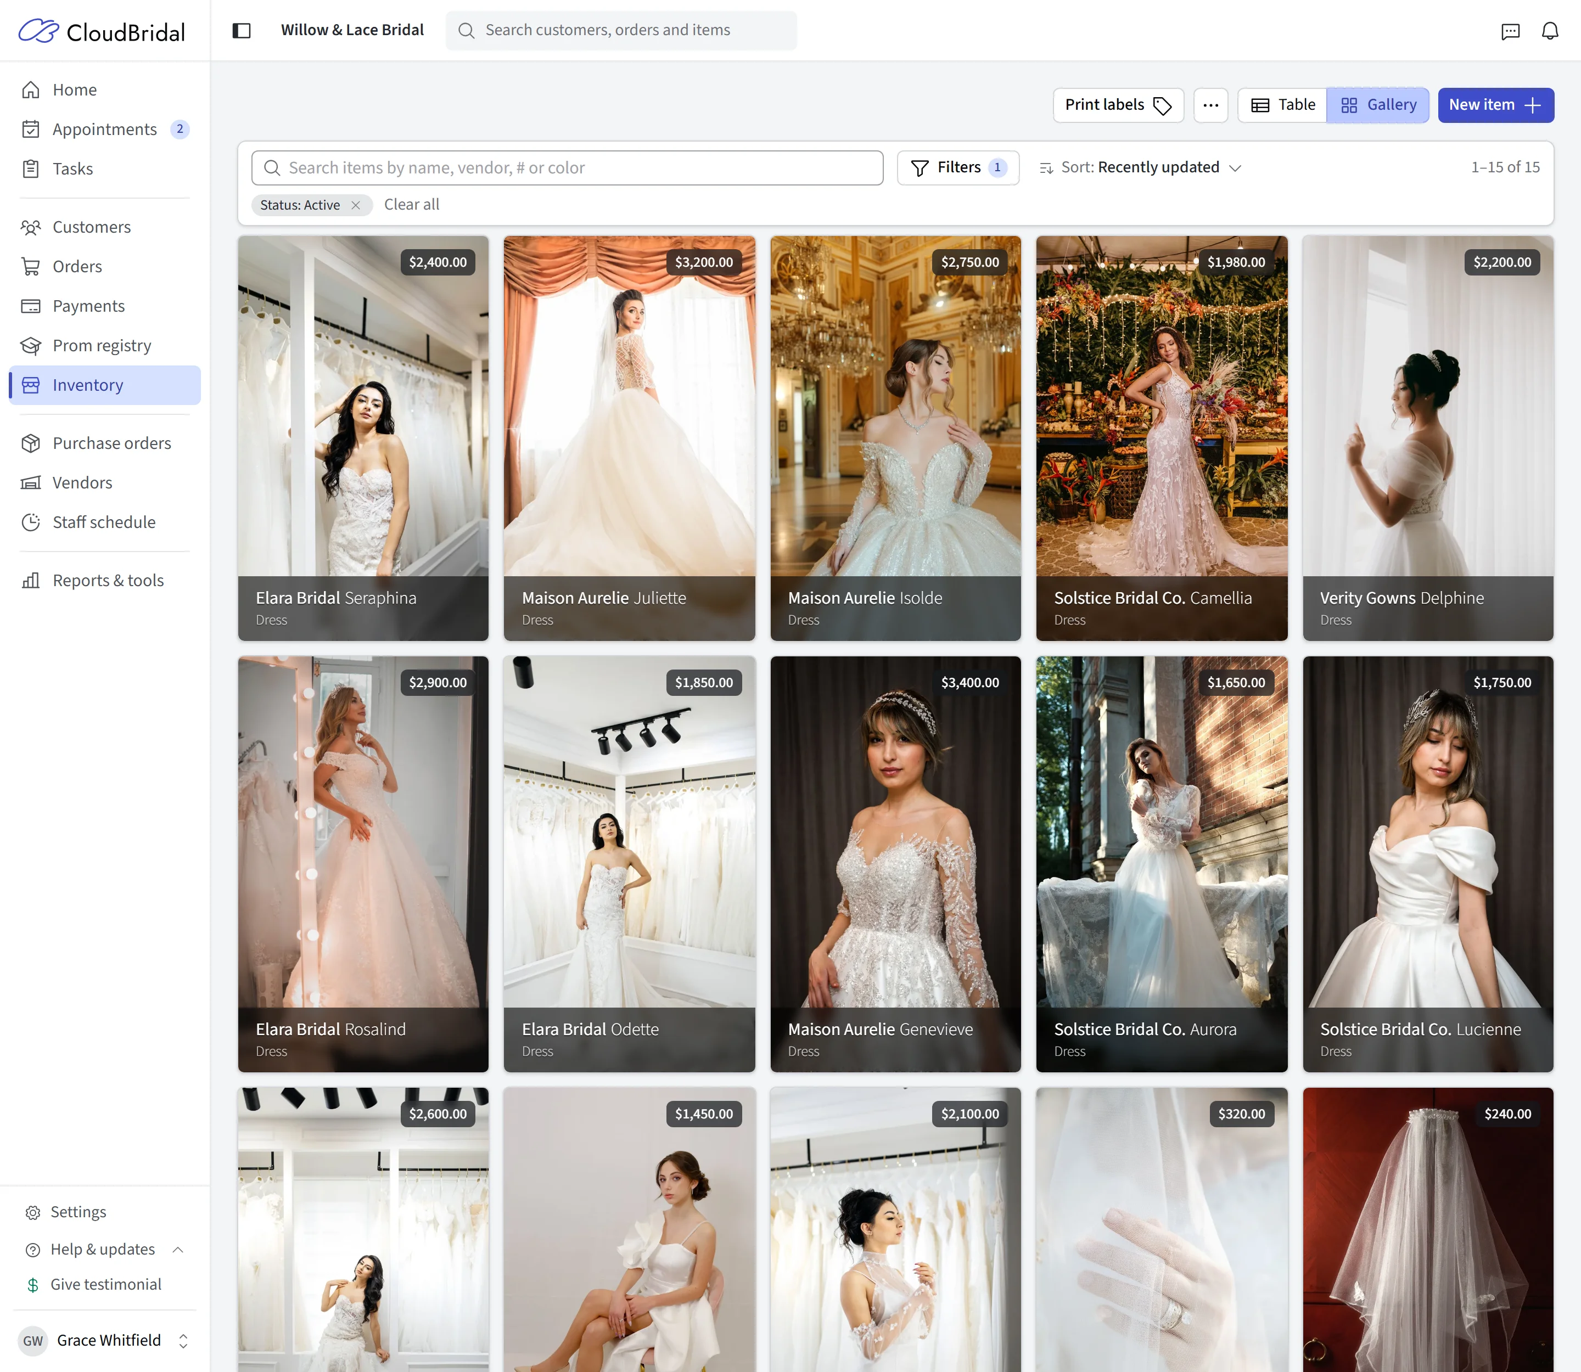Image resolution: width=1581 pixels, height=1372 pixels.
Task: Open the Solstice Bridal Co. Camellia card
Action: (x=1161, y=438)
